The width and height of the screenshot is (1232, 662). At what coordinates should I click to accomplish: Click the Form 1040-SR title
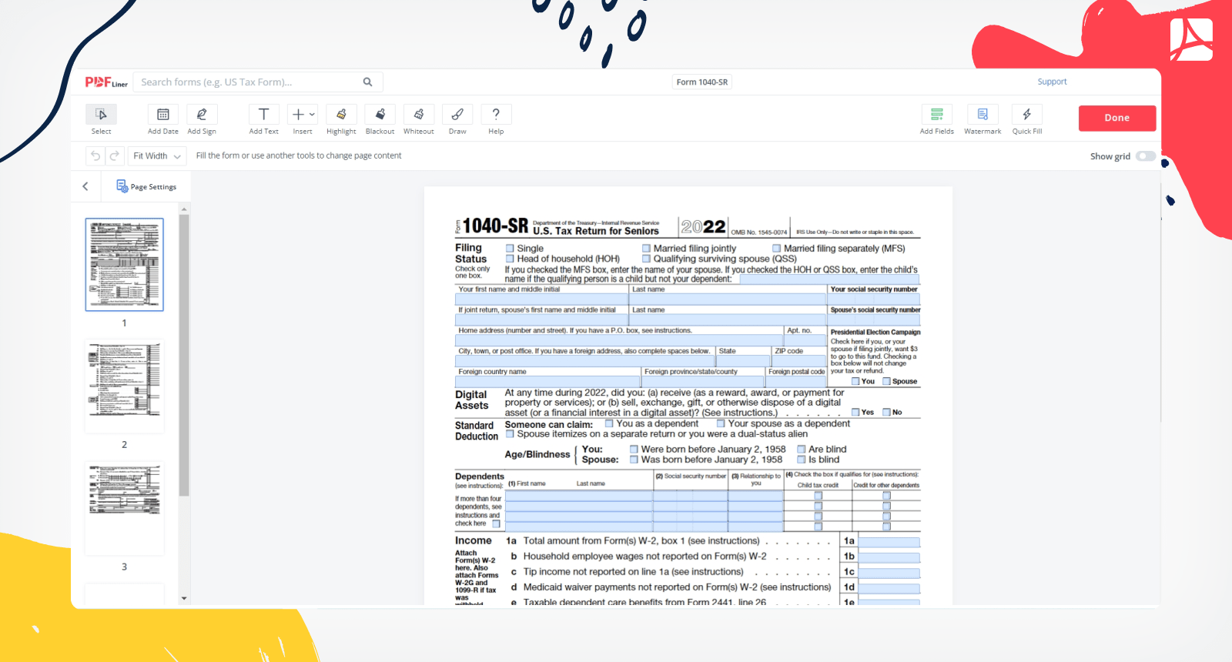coord(702,82)
